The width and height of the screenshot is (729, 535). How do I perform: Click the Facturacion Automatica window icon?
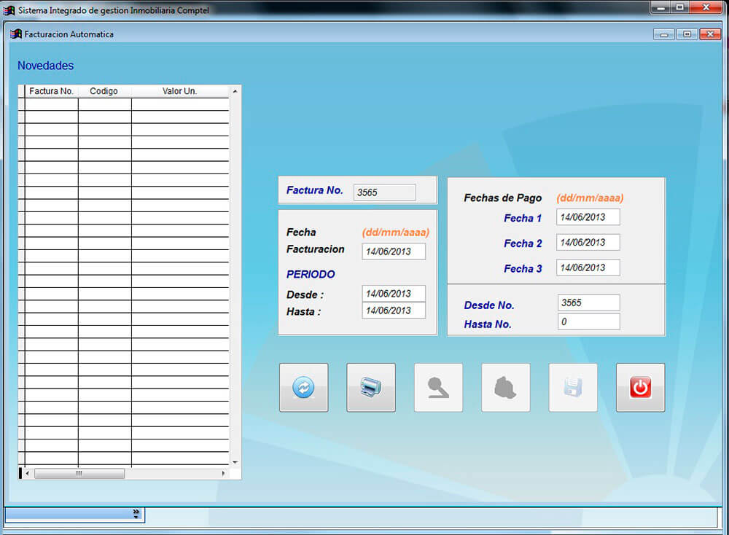point(15,34)
